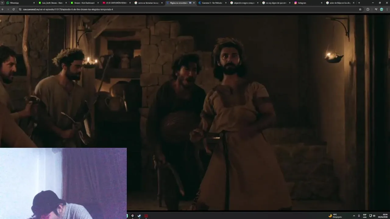This screenshot has height=219, width=390.
Task: Restore down the browser window
Action: (x=380, y=3)
